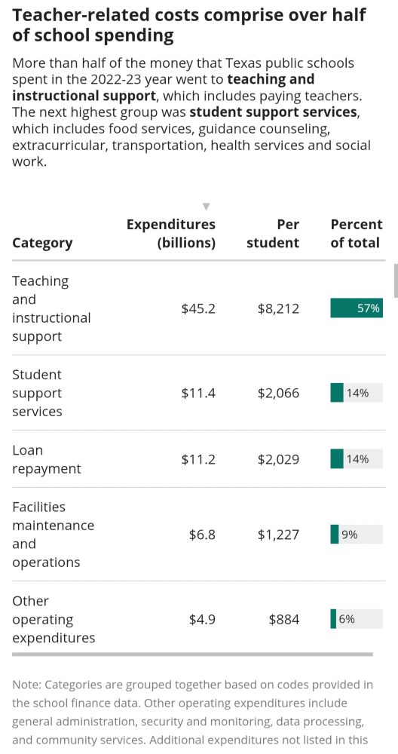Select the Other operating expenditures label

54,619
